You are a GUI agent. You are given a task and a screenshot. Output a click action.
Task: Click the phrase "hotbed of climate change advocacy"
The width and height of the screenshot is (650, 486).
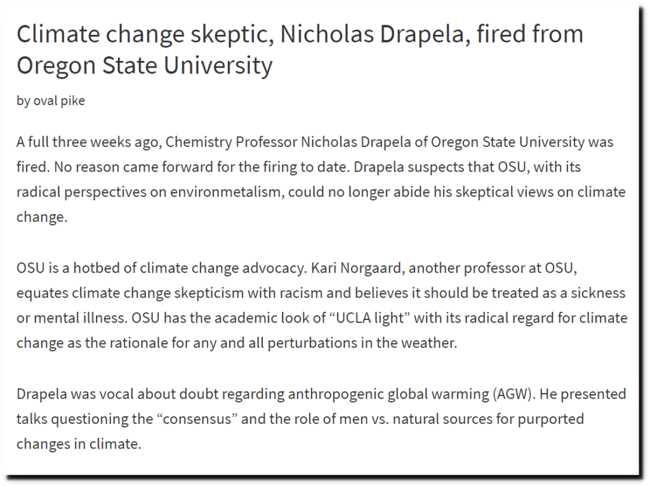pos(190,268)
